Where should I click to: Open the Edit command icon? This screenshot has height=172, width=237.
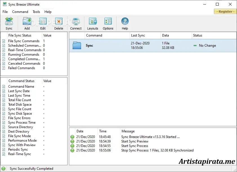tap(43, 21)
